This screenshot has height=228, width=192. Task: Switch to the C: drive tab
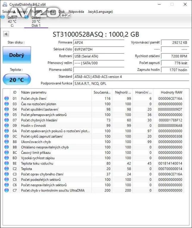12,21
